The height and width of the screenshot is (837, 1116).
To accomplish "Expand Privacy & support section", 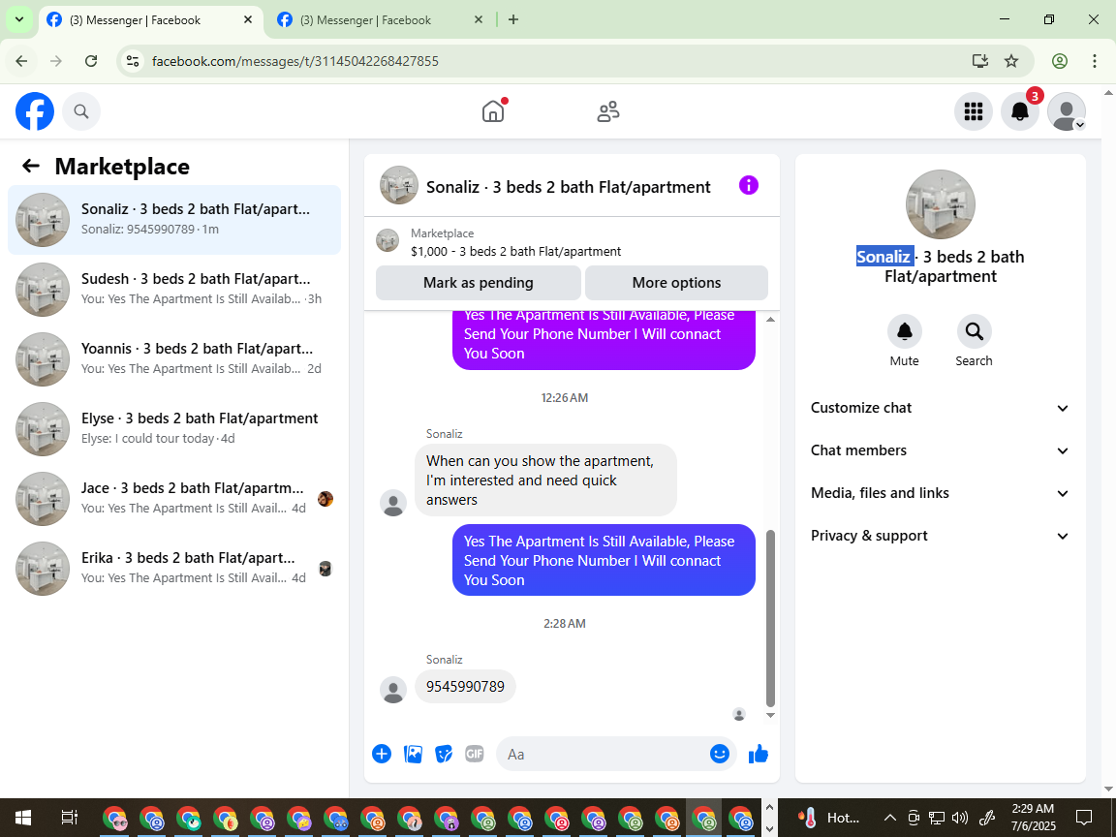I will pyautogui.click(x=941, y=536).
